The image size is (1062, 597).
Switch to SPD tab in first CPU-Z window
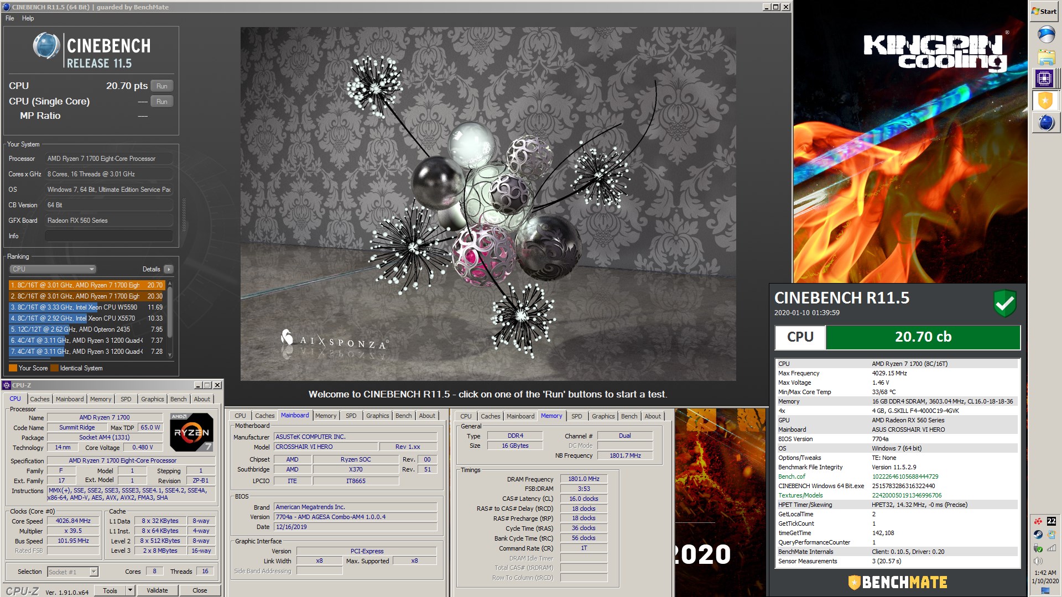point(126,399)
